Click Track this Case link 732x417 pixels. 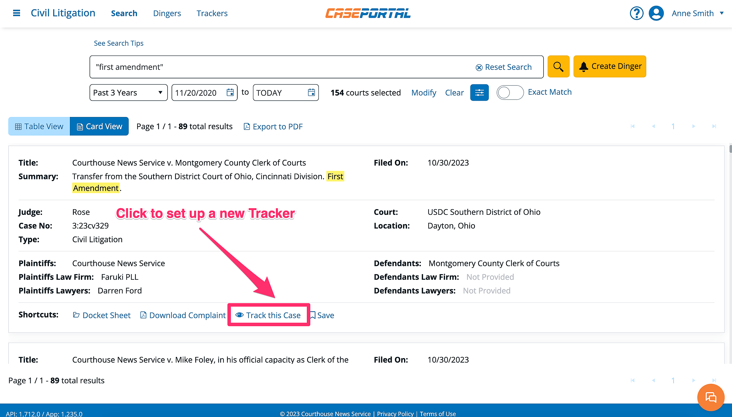tap(268, 315)
